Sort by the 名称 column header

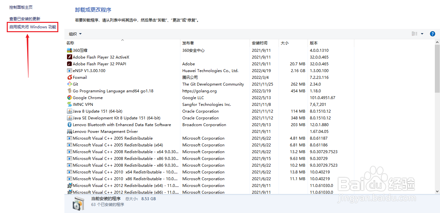tap(122, 43)
